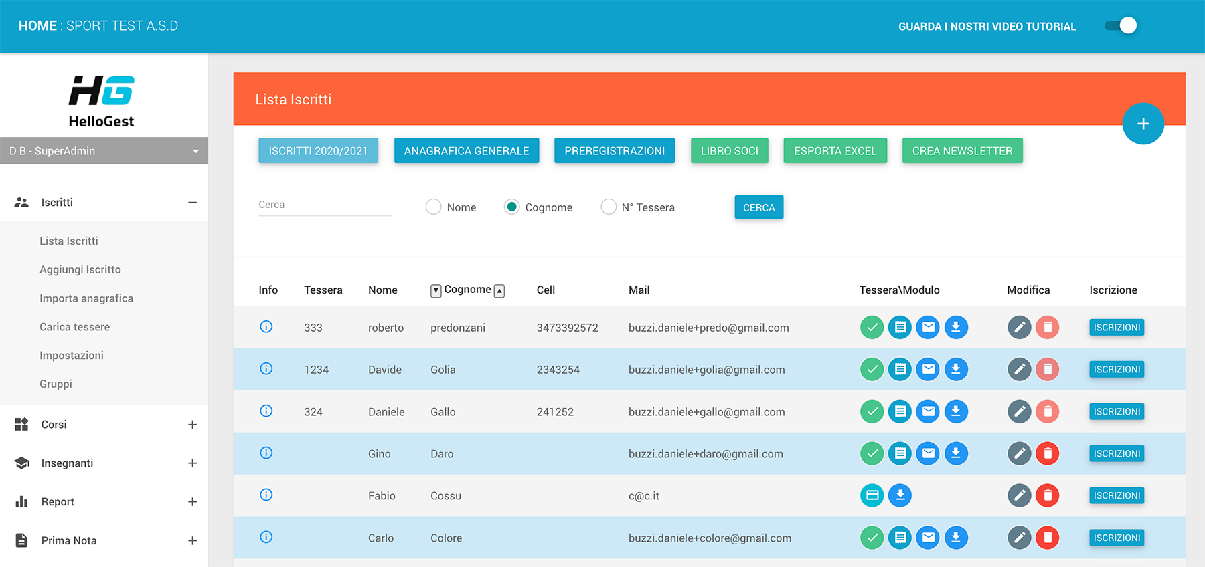Select the Cognome radio button
Screen dimensions: 1205x567
click(x=511, y=207)
